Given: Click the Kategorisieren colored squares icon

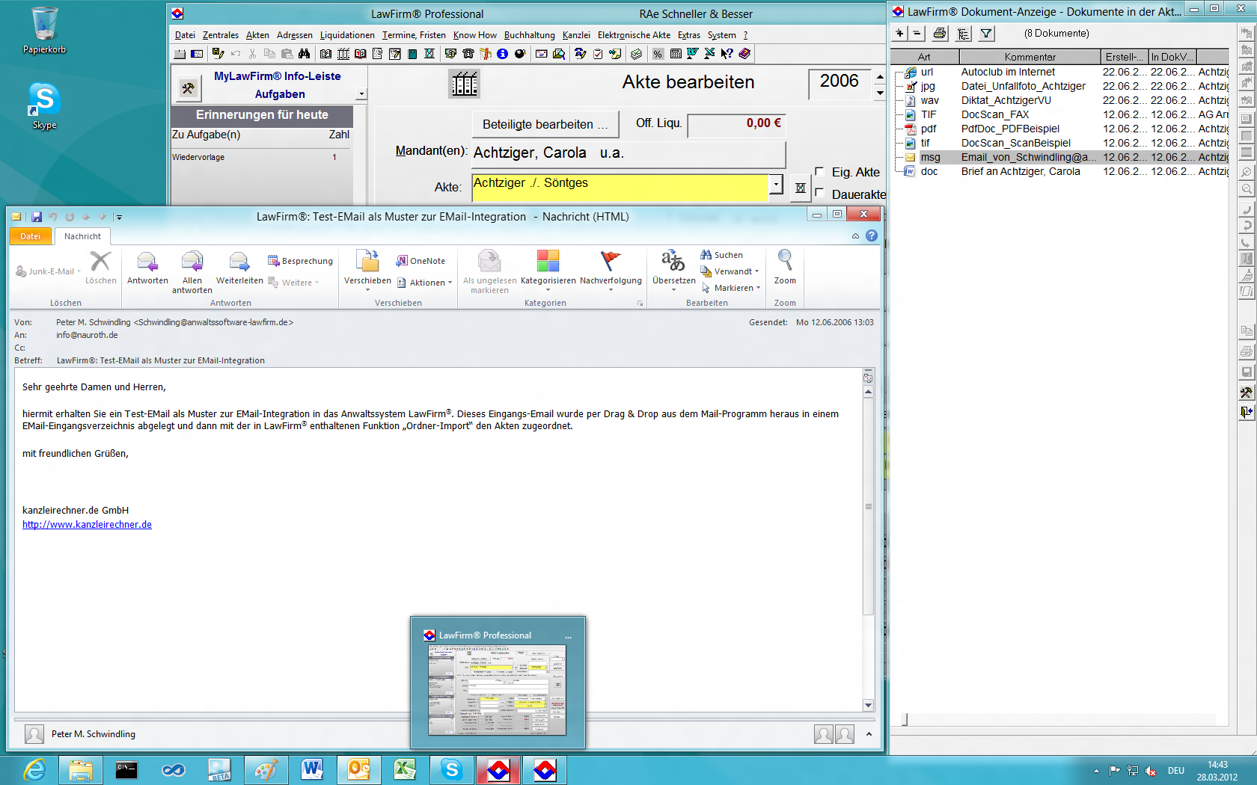Looking at the screenshot, I should point(548,263).
